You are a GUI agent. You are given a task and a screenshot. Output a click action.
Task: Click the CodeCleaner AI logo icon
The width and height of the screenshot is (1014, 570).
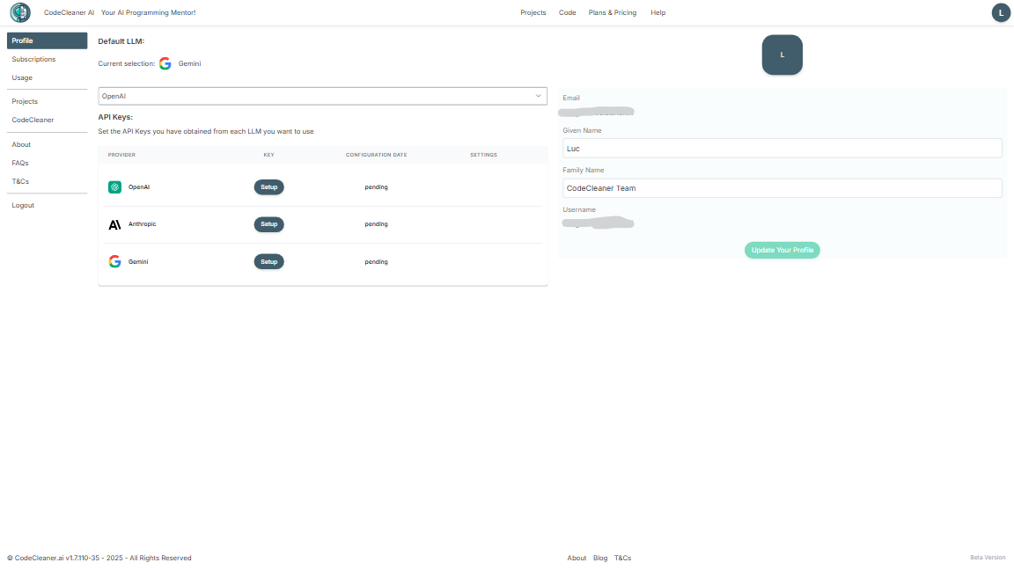(x=20, y=12)
